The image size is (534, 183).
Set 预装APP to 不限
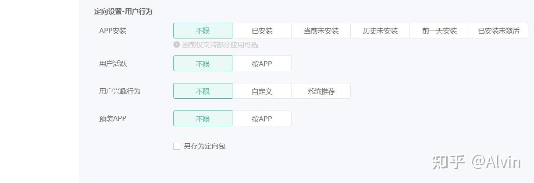click(203, 119)
